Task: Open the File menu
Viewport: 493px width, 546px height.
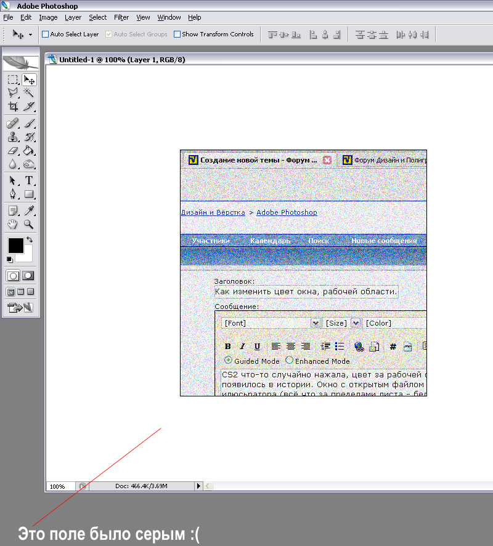Action: click(x=8, y=17)
